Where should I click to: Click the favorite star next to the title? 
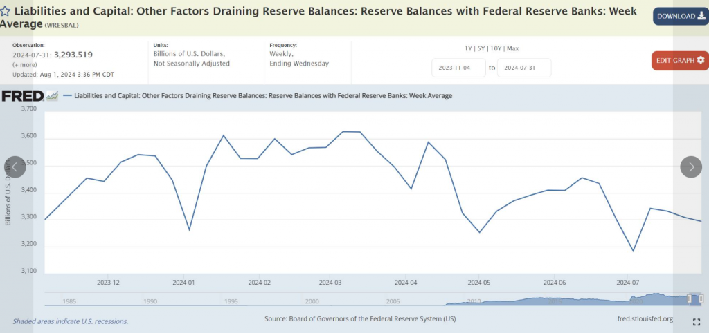point(6,12)
